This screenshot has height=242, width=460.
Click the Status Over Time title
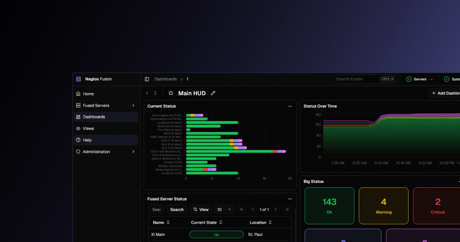click(320, 106)
